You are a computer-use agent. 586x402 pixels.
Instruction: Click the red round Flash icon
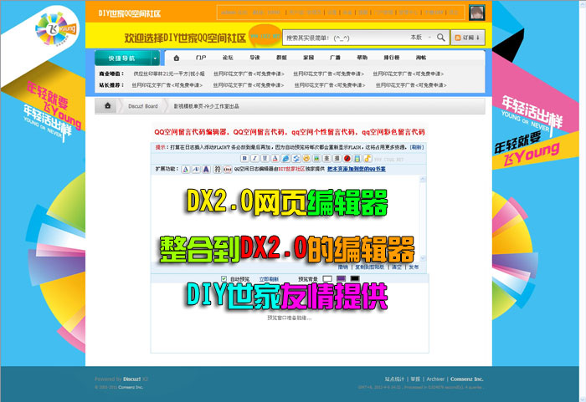347,158
